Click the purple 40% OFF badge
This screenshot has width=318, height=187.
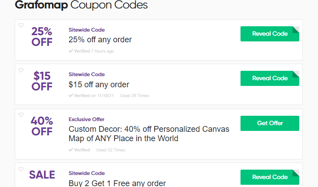[42, 126]
